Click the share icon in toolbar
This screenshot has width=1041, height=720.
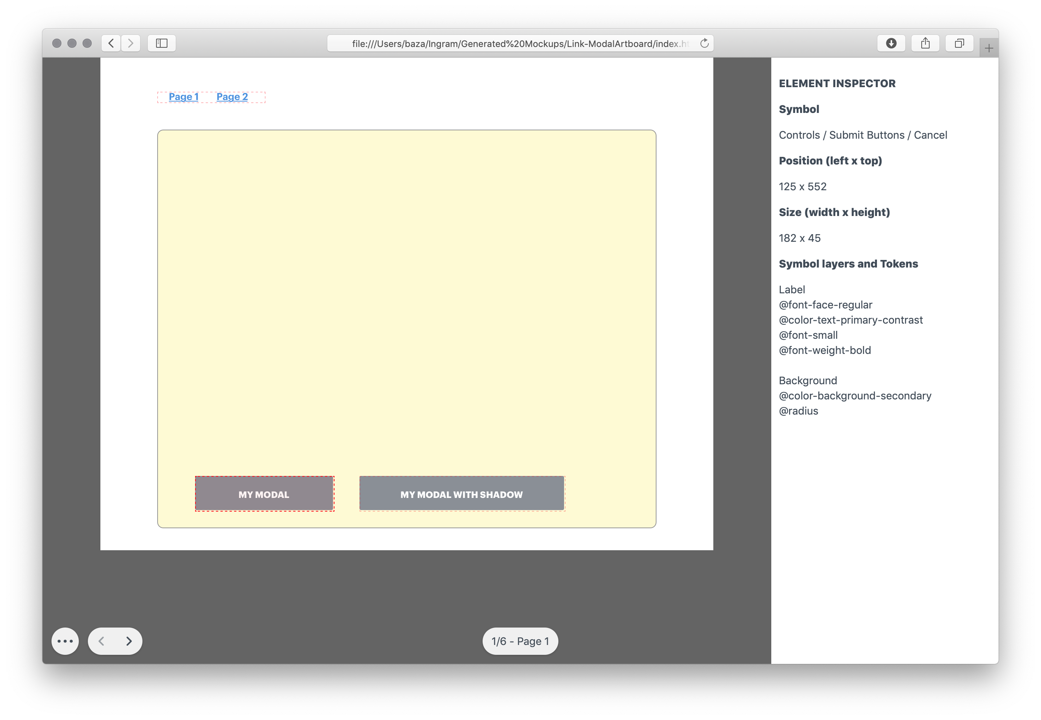(925, 43)
